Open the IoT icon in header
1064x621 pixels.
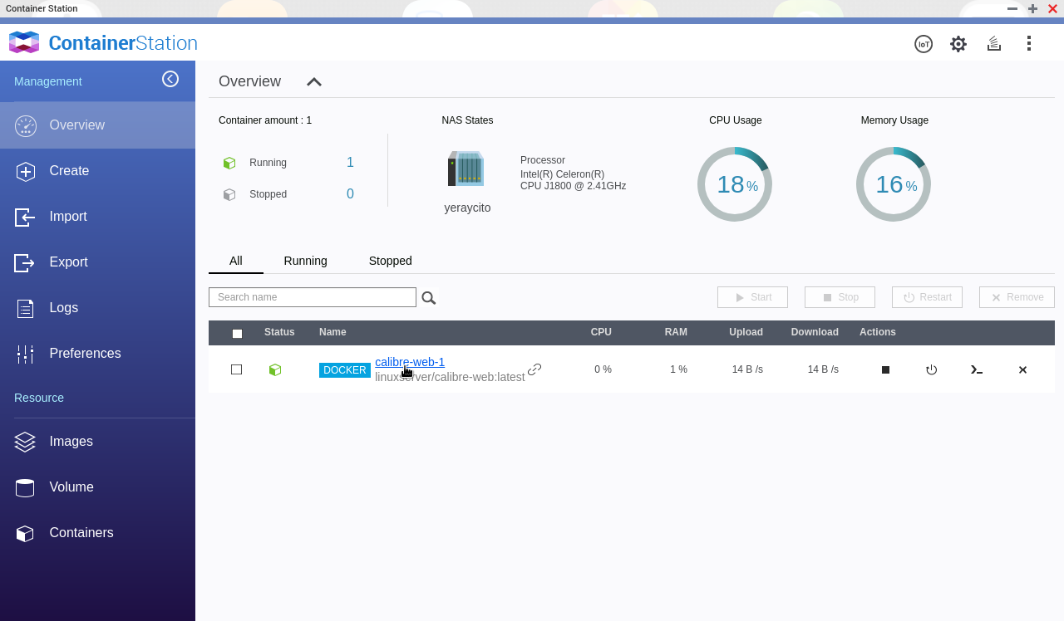(x=924, y=44)
